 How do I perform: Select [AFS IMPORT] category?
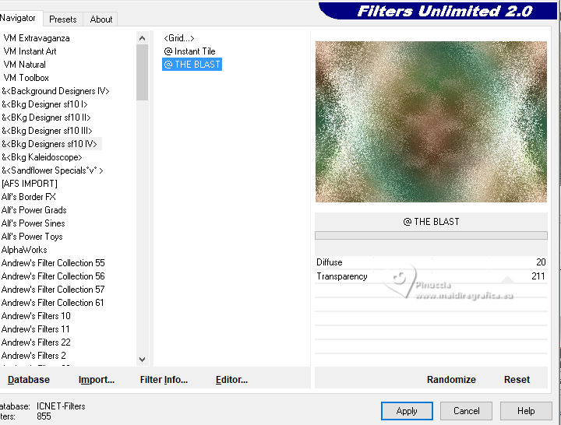point(30,184)
